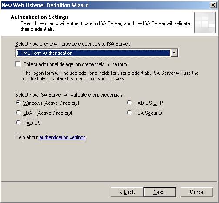Click the 'Select how ISA Server will validate' label
This screenshot has width=219, height=203.
(x=69, y=95)
